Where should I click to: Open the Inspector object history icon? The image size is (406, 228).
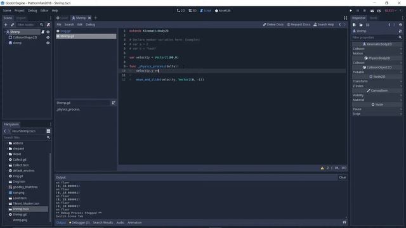(x=400, y=25)
